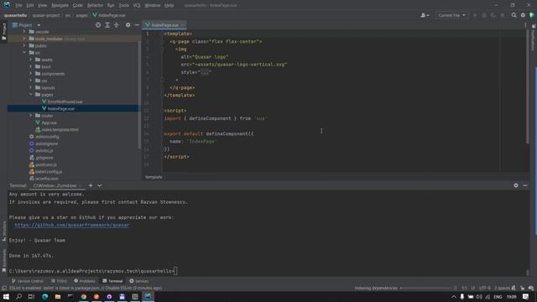Open Microsoft Edge from taskbar
537x302 pixels.
[x=44, y=296]
